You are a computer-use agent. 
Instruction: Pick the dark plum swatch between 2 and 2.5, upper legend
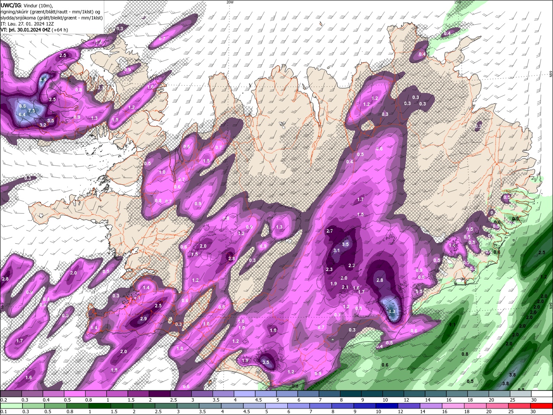pos(159,394)
